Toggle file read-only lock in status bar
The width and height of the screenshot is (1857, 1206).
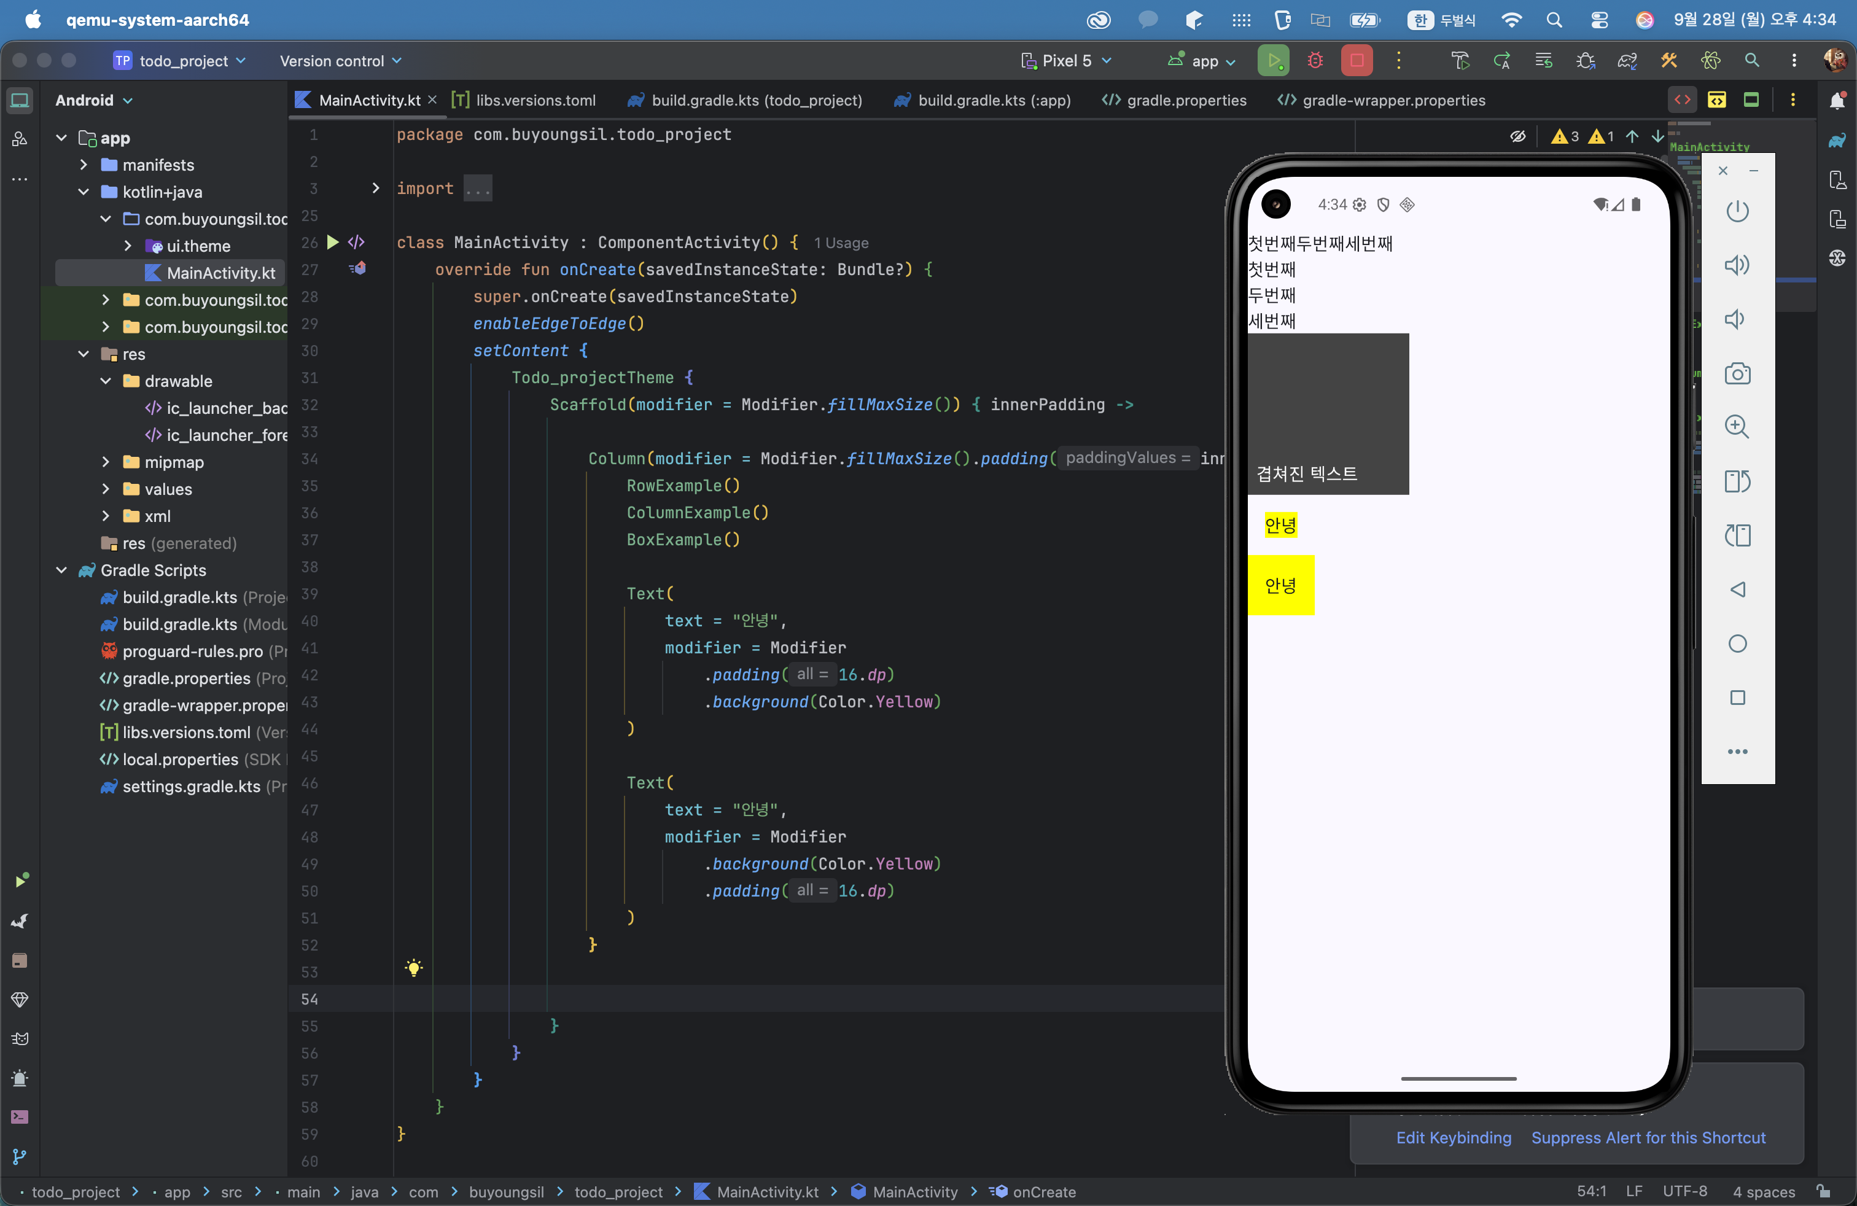(x=1823, y=1191)
